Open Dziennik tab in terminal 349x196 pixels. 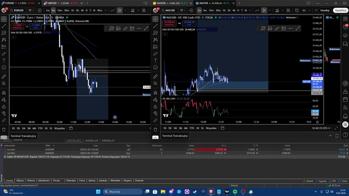[x=139, y=180]
